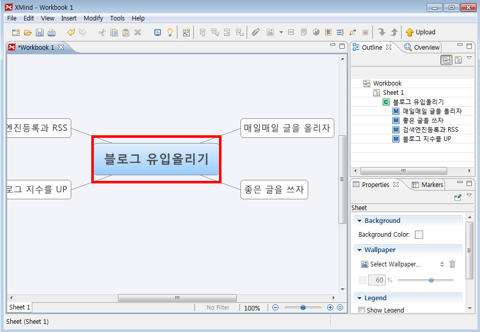Click the Print icon in toolbar
This screenshot has height=332, width=480.
pyautogui.click(x=51, y=32)
